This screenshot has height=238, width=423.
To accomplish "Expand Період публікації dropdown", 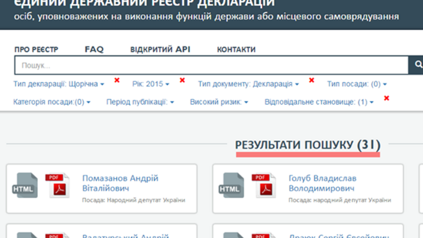I will [140, 102].
